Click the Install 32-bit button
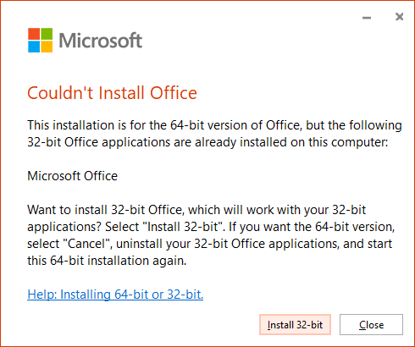415x347 pixels. [x=295, y=325]
